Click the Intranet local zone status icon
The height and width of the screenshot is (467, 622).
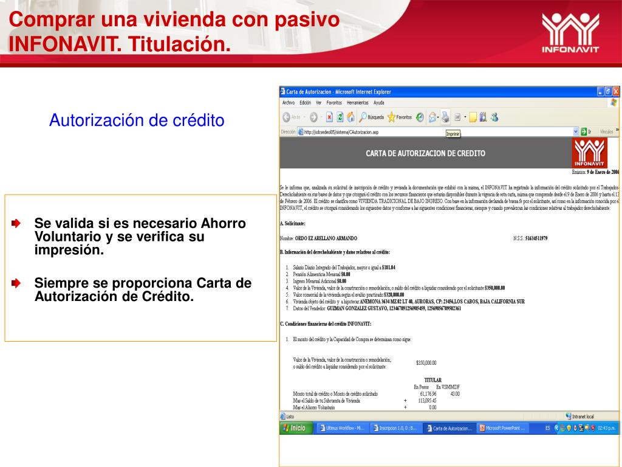(x=569, y=416)
